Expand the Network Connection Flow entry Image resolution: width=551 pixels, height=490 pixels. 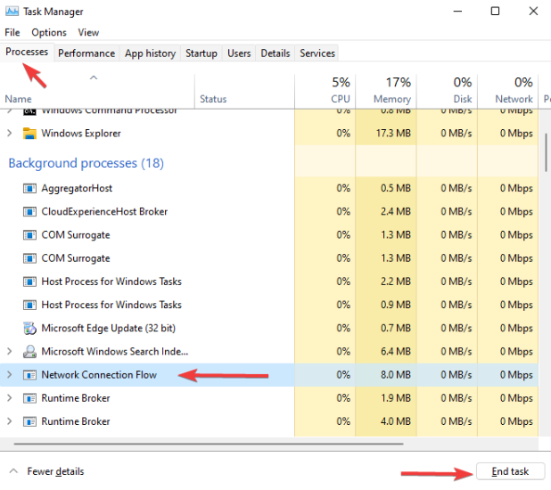10,375
